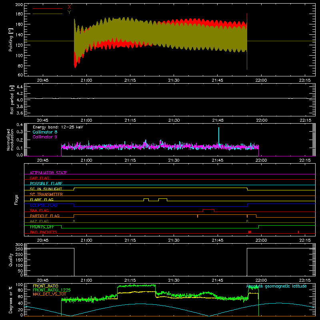
Task: Click the '3.6' tick on Roll period axis
Action: coord(20,113)
